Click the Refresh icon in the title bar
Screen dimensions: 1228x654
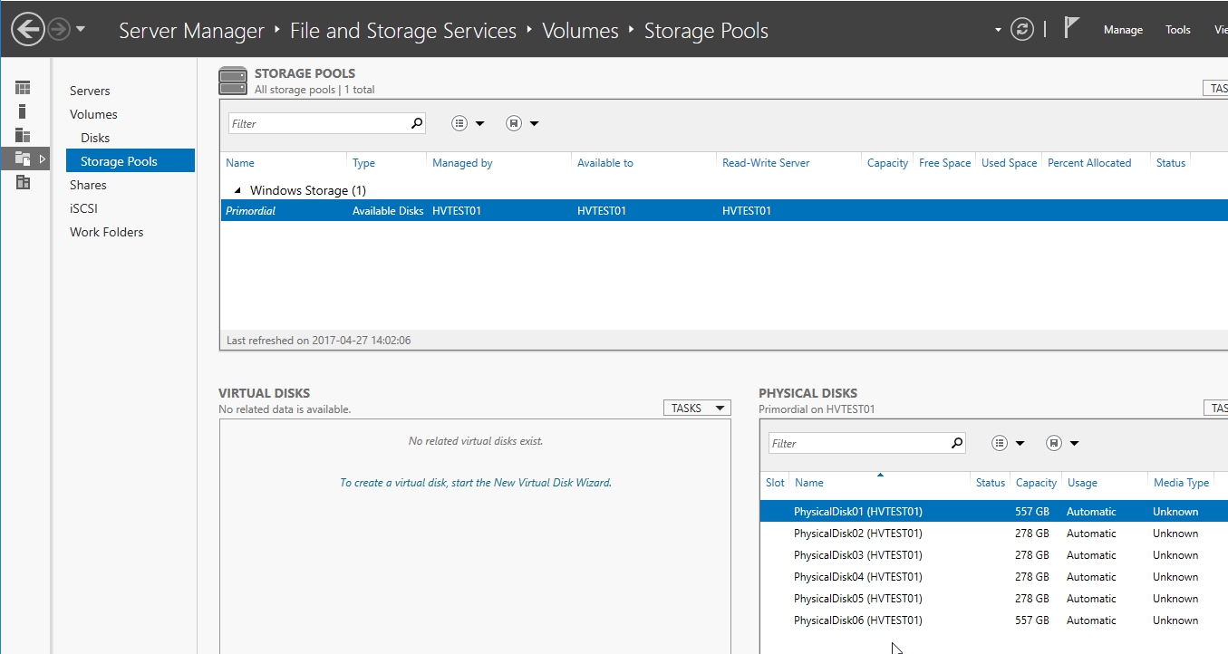[1022, 28]
